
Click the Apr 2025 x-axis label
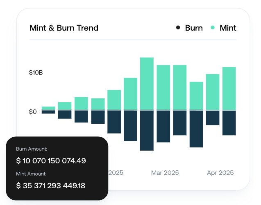click(x=220, y=173)
